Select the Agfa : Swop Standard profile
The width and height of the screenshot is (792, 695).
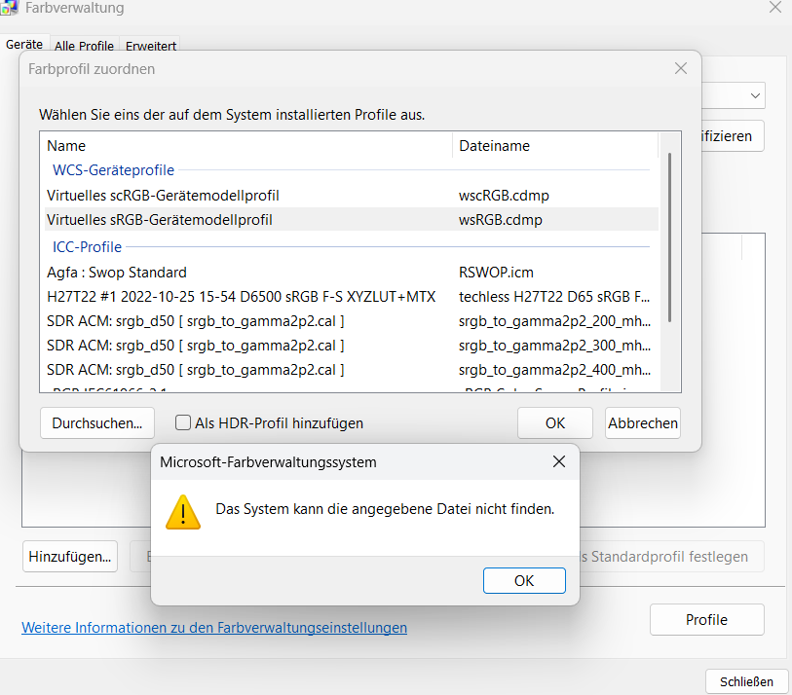click(x=117, y=273)
